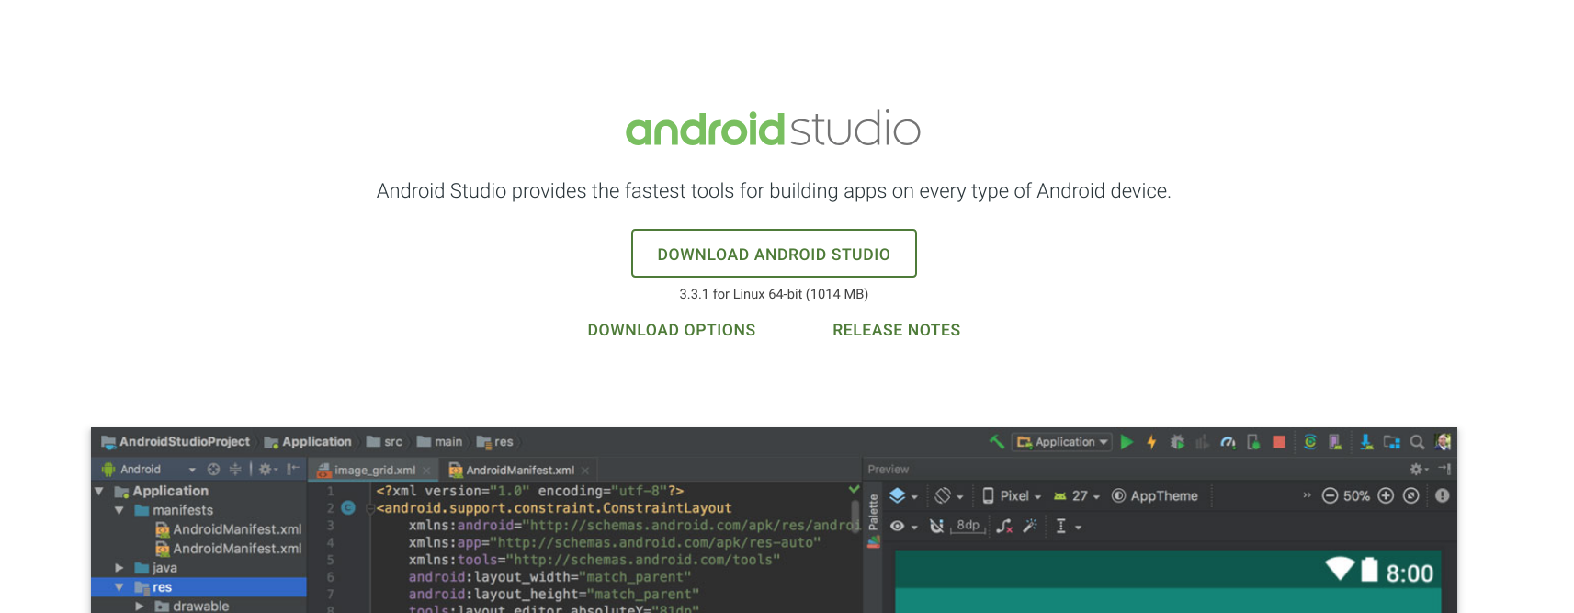Collapse the manifests folder

(119, 510)
